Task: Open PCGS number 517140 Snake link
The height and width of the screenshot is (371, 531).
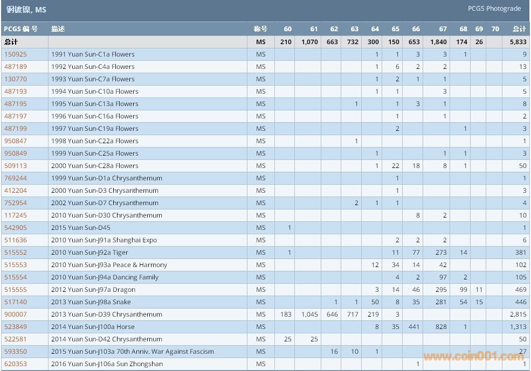Action: pyautogui.click(x=15, y=302)
